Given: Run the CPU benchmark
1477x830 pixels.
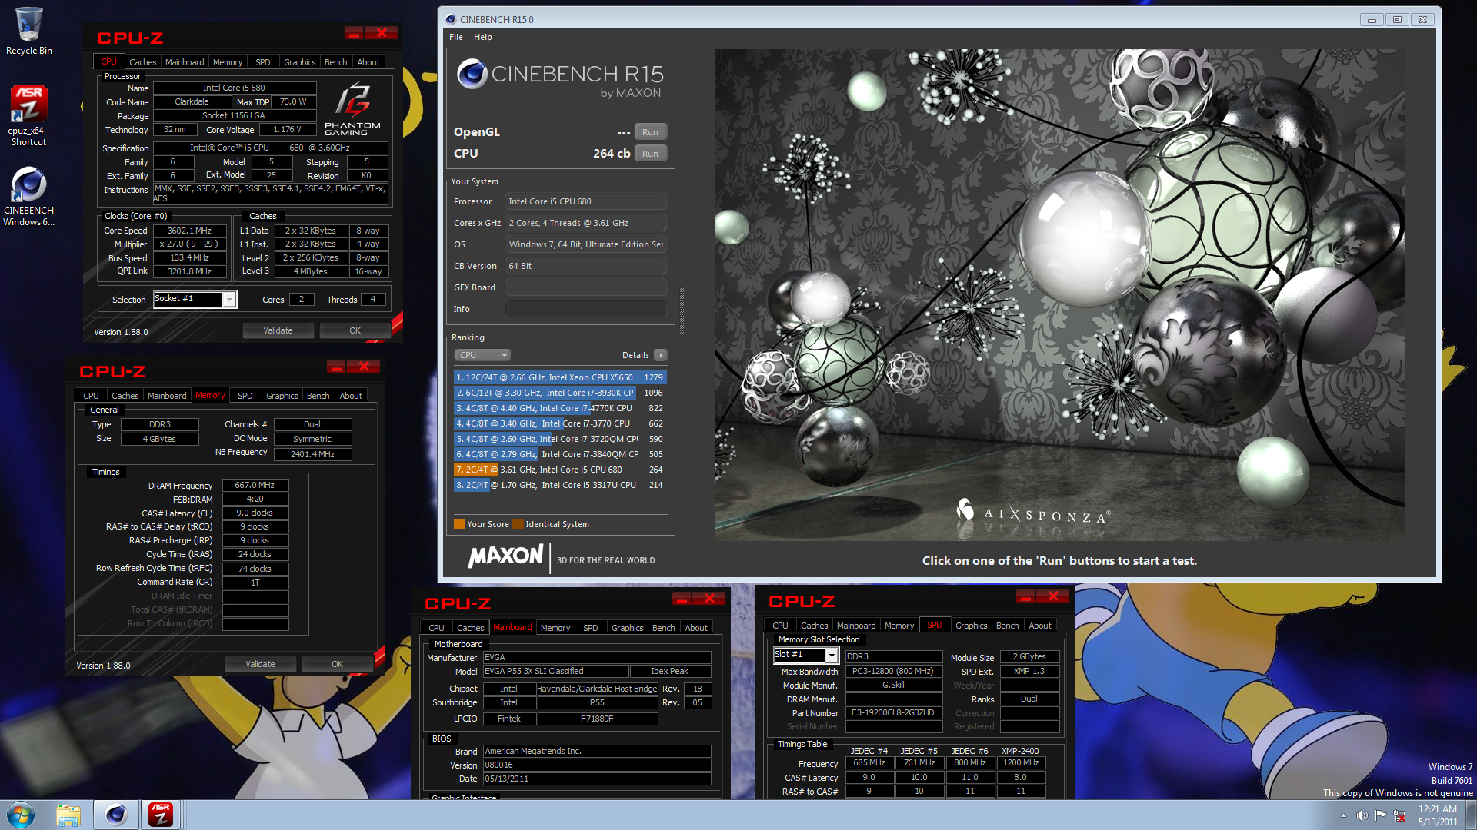Looking at the screenshot, I should (x=650, y=154).
